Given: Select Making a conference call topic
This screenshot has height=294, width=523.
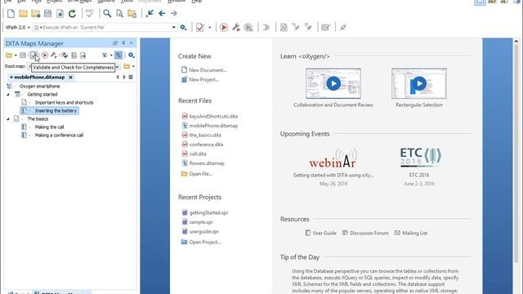Looking at the screenshot, I should tap(59, 135).
